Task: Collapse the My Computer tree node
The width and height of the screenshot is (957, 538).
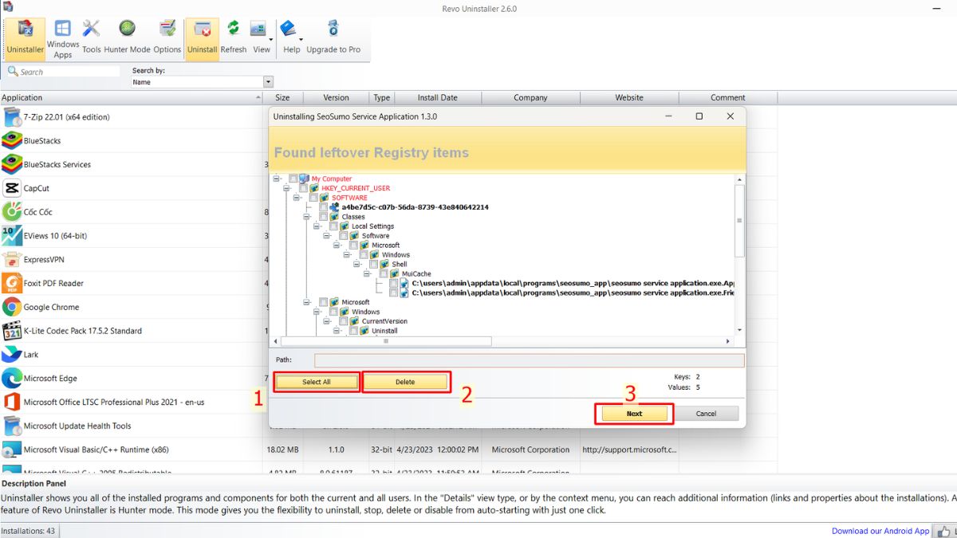Action: 277,179
